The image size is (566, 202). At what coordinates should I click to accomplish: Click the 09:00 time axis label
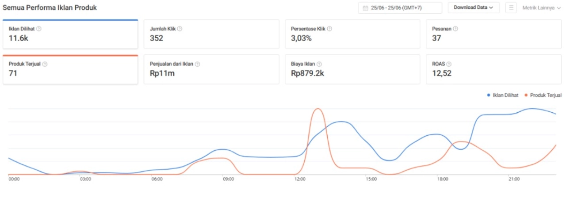(228, 179)
